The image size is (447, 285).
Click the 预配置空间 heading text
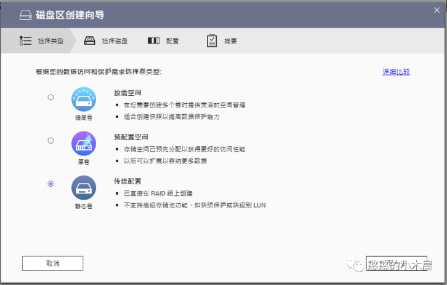(131, 137)
